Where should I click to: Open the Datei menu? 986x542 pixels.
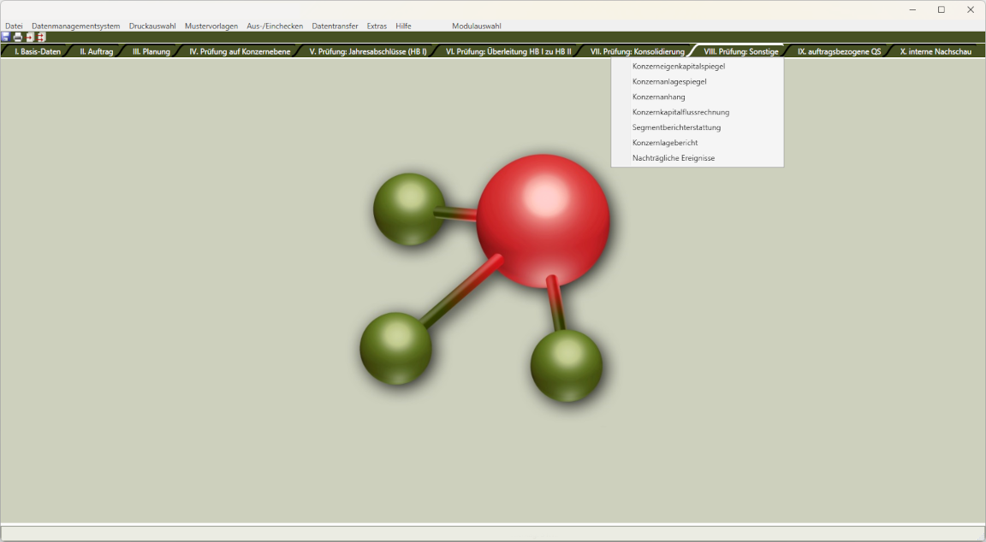tap(14, 26)
